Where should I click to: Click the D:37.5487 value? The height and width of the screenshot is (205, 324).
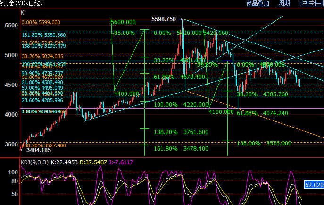point(93,162)
